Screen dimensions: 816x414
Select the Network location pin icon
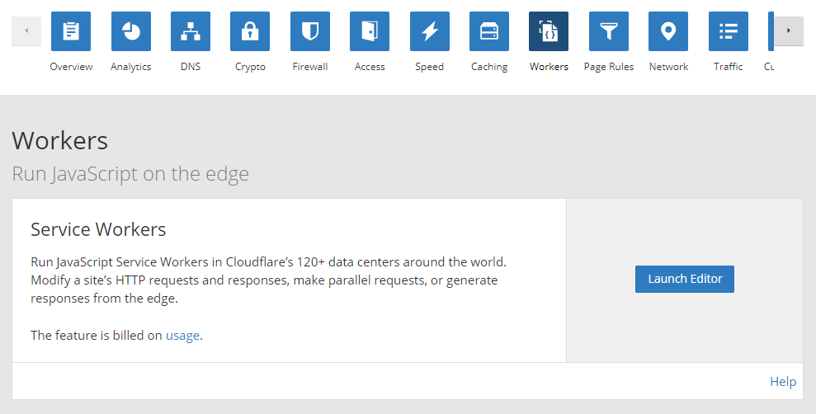[x=668, y=31]
